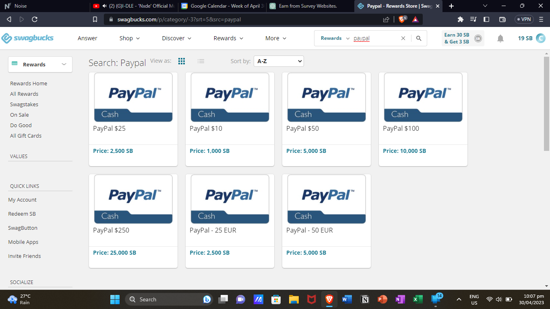
Task: Click the Swagbucks logo
Action: [27, 38]
